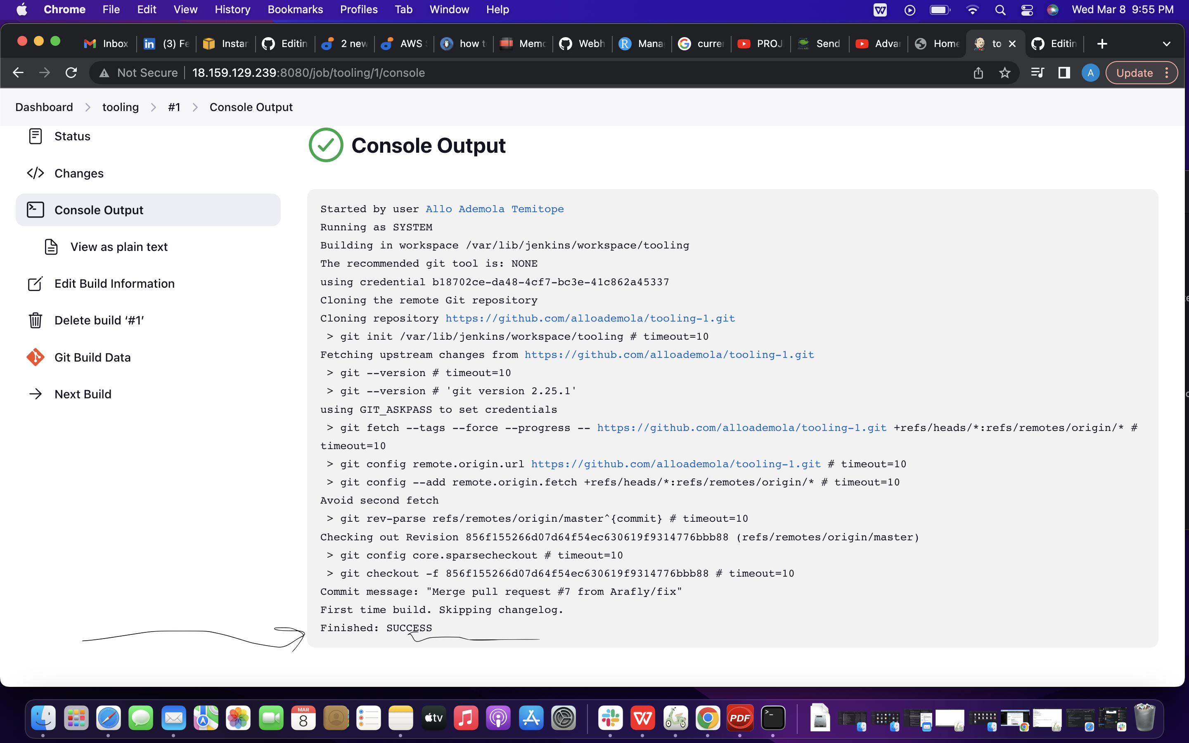Screen dimensions: 1189x743
Task: Open Spotlight search in the menu bar
Action: click(1000, 10)
